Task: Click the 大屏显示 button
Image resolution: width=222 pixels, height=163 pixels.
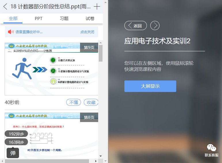Action: [150, 86]
